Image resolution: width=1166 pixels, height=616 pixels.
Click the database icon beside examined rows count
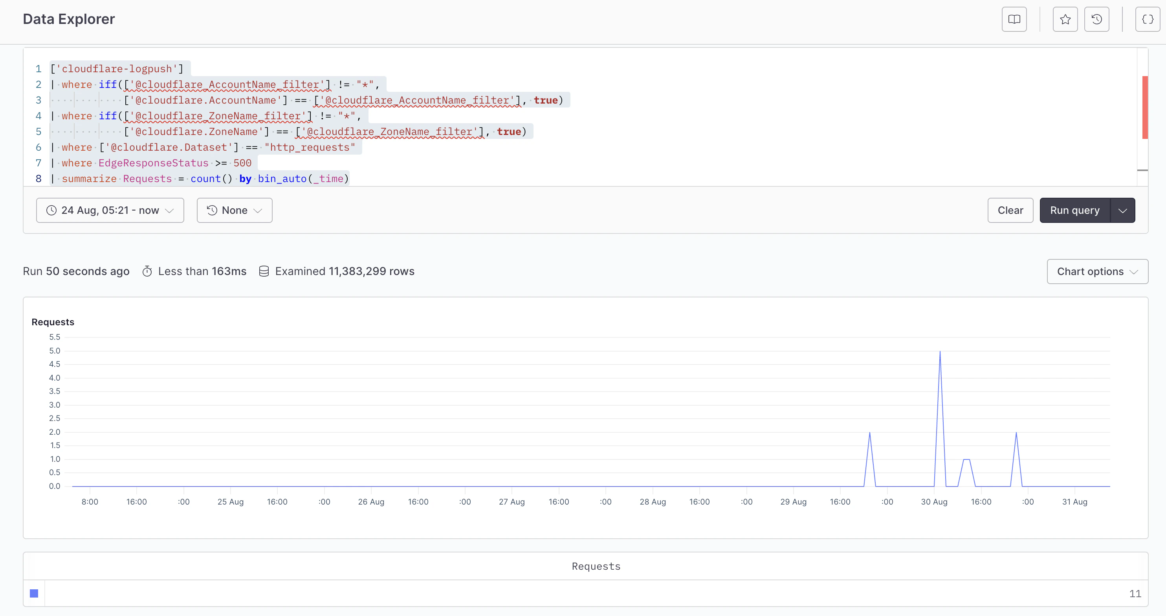[x=264, y=271]
